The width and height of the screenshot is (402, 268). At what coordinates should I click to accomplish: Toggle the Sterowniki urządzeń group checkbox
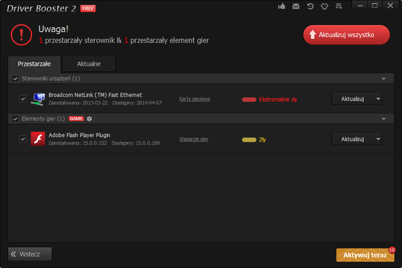click(x=15, y=79)
